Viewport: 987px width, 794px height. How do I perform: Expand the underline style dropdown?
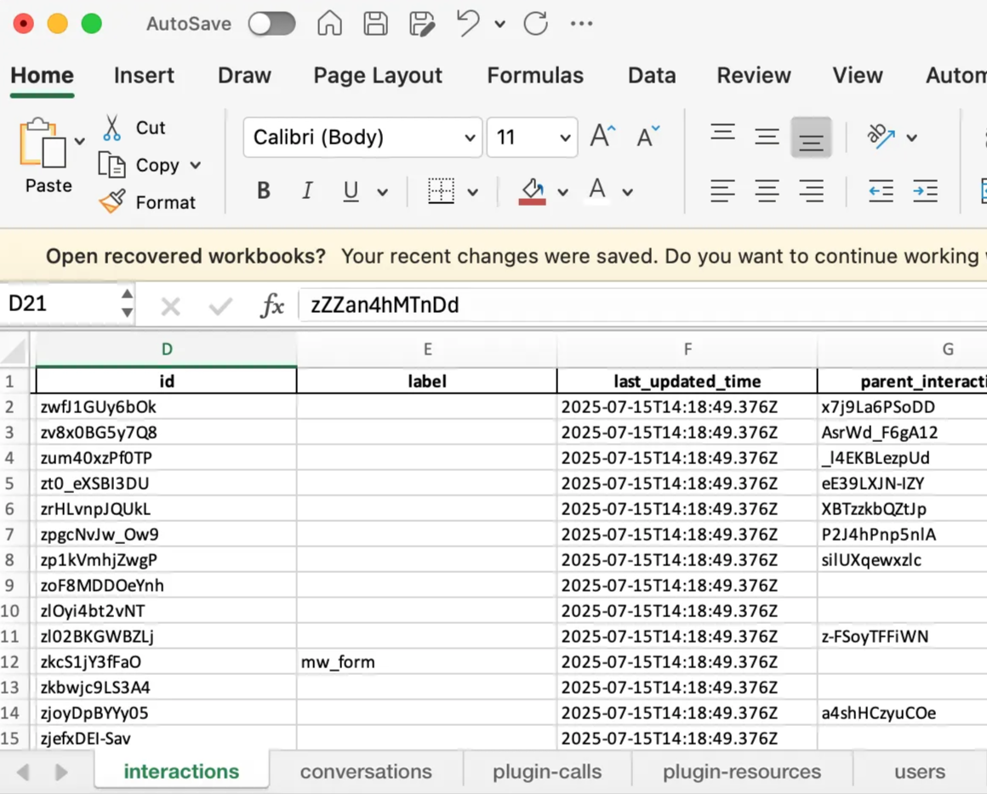pos(382,192)
